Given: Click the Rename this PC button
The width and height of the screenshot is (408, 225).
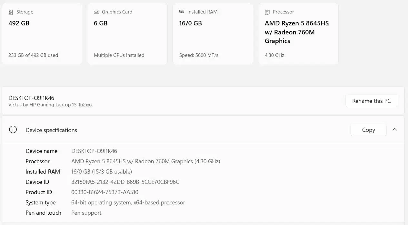Looking at the screenshot, I should tap(371, 101).
